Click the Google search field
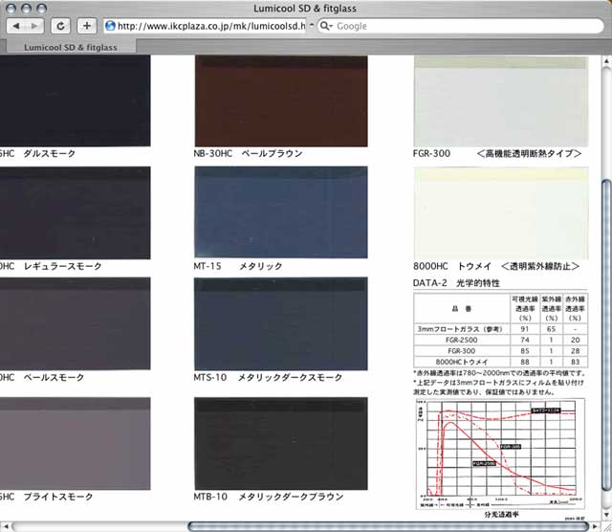Image resolution: width=612 pixels, height=532 pixels. [461, 26]
